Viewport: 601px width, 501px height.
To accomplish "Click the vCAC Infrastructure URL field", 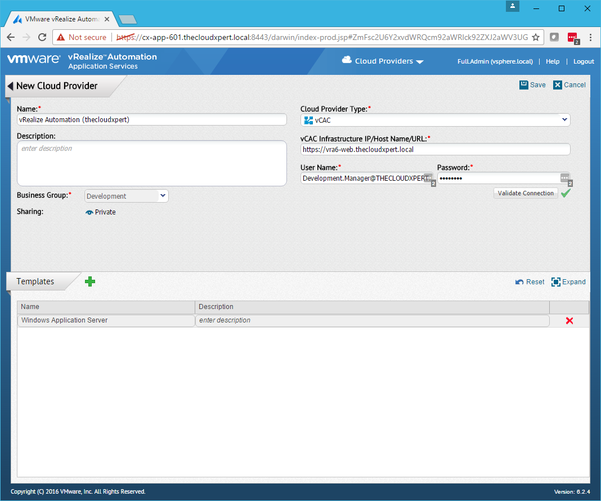I will (x=435, y=150).
